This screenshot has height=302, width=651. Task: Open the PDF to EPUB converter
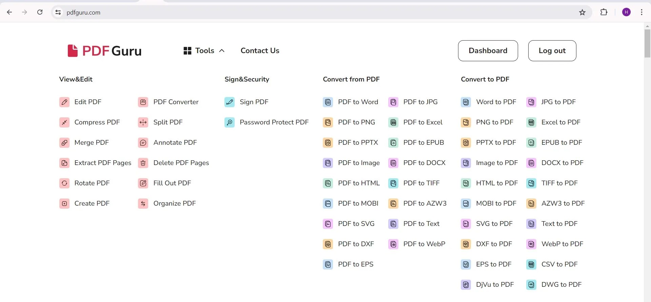pyautogui.click(x=423, y=142)
